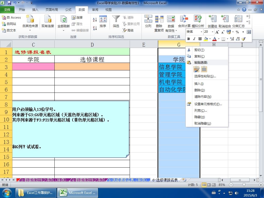Click the zoom slider handle
The image size is (264, 198).
point(244,185)
